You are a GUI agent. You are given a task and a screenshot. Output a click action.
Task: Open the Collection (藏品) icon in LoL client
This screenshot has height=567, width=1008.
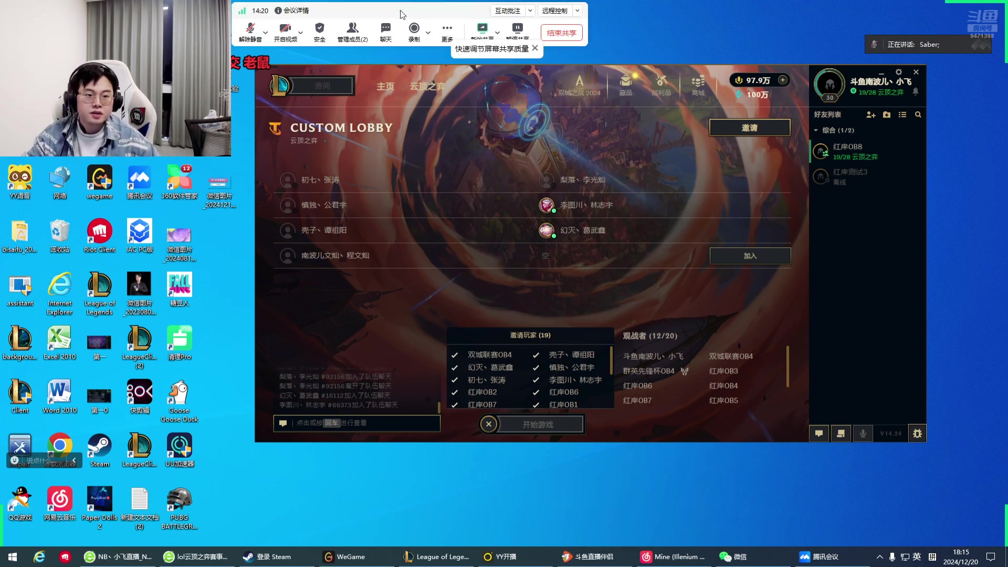[625, 85]
